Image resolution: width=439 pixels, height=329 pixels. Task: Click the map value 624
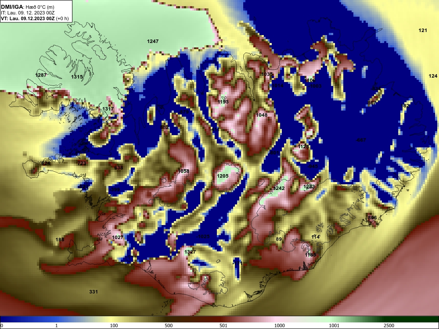click(46, 163)
